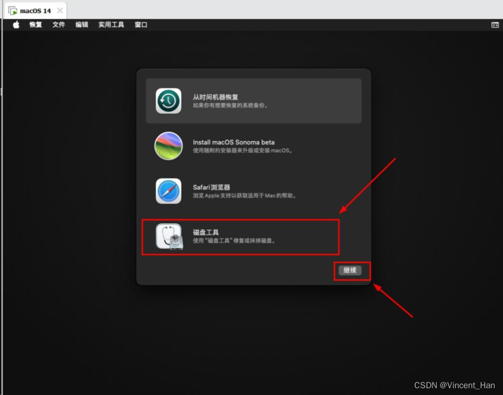This screenshot has width=503, height=395.
Task: Click the macOS Sonoma installer icon
Action: [x=169, y=146]
